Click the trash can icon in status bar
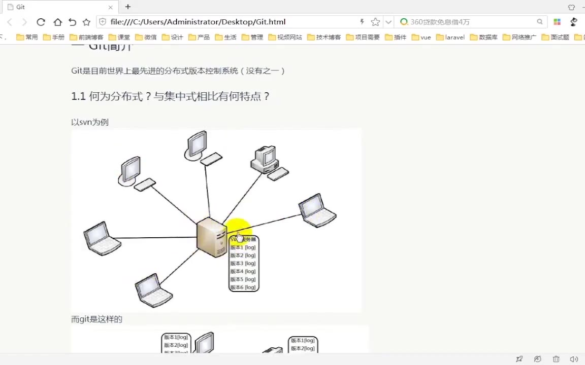This screenshot has width=585, height=365. click(x=556, y=359)
